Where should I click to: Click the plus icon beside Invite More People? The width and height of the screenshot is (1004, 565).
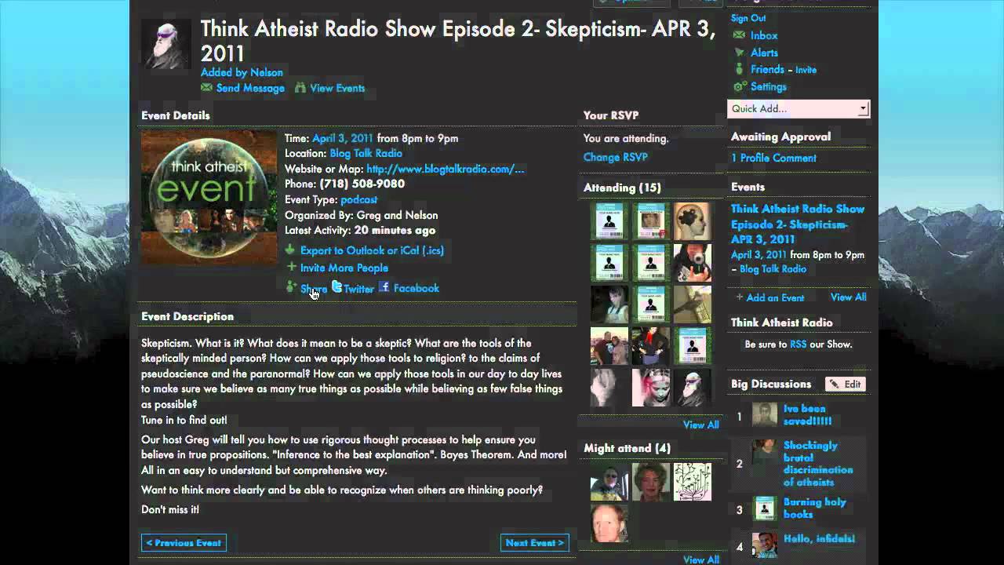pos(291,268)
